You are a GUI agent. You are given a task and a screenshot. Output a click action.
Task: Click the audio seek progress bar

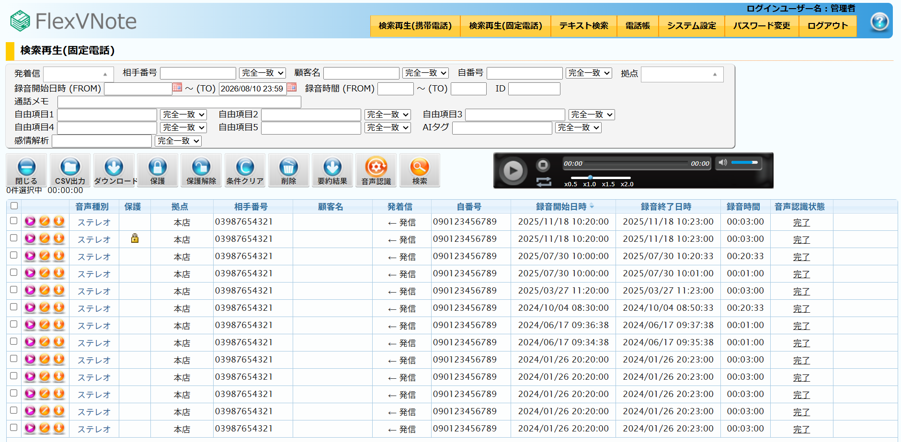[636, 164]
